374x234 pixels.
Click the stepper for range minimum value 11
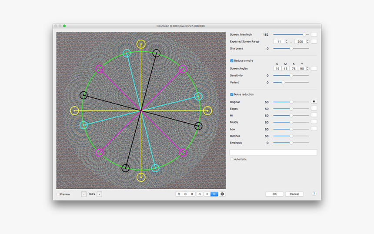[x=287, y=41]
